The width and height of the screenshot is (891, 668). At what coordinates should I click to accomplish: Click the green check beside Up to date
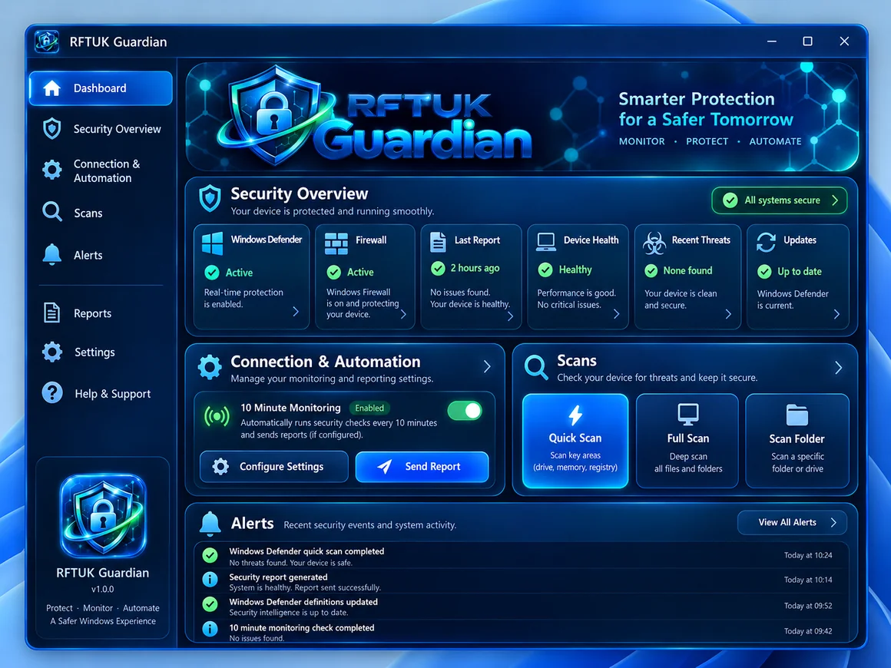point(765,272)
